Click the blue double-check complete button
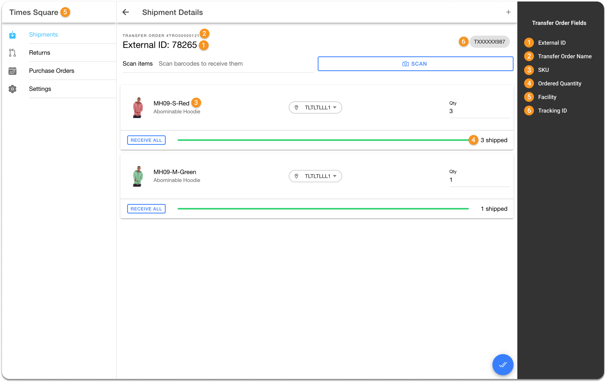 pyautogui.click(x=503, y=364)
